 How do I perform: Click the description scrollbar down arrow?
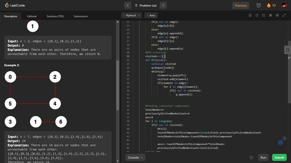point(118,161)
